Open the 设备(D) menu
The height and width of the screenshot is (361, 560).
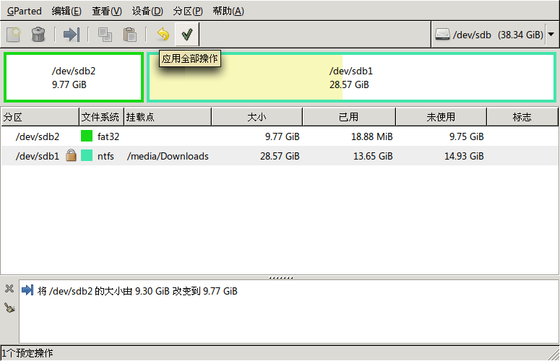pos(147,11)
